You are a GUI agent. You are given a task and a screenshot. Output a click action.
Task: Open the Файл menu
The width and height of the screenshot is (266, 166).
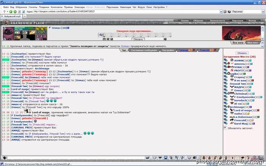6,7
